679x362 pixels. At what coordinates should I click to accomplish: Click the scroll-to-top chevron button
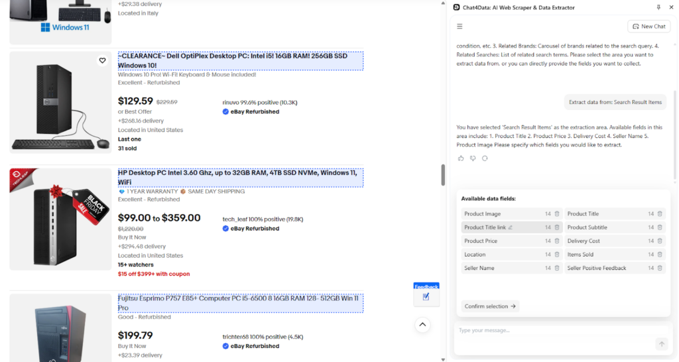422,324
